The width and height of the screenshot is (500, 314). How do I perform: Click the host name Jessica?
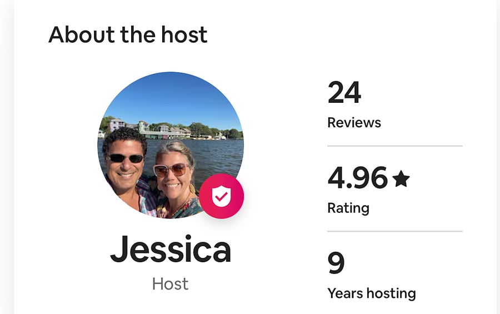[x=171, y=249]
